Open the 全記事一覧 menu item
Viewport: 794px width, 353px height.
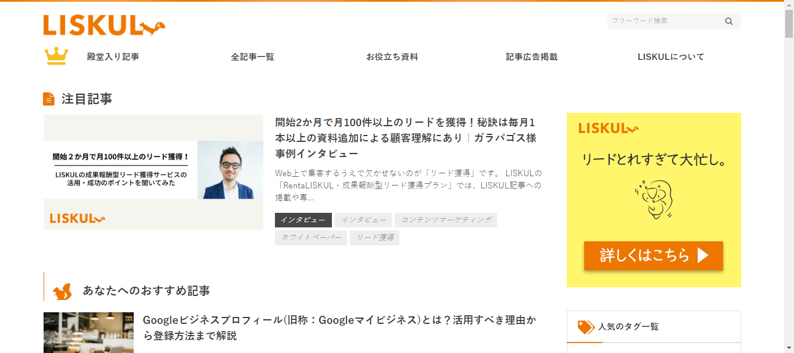point(252,57)
